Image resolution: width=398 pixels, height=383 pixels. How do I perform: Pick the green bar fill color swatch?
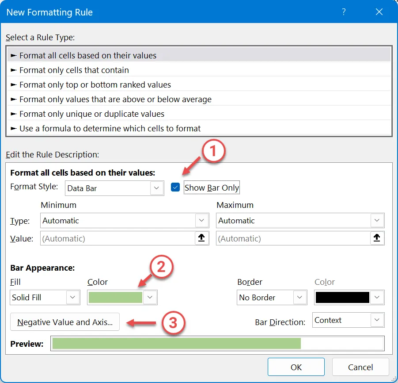116,297
